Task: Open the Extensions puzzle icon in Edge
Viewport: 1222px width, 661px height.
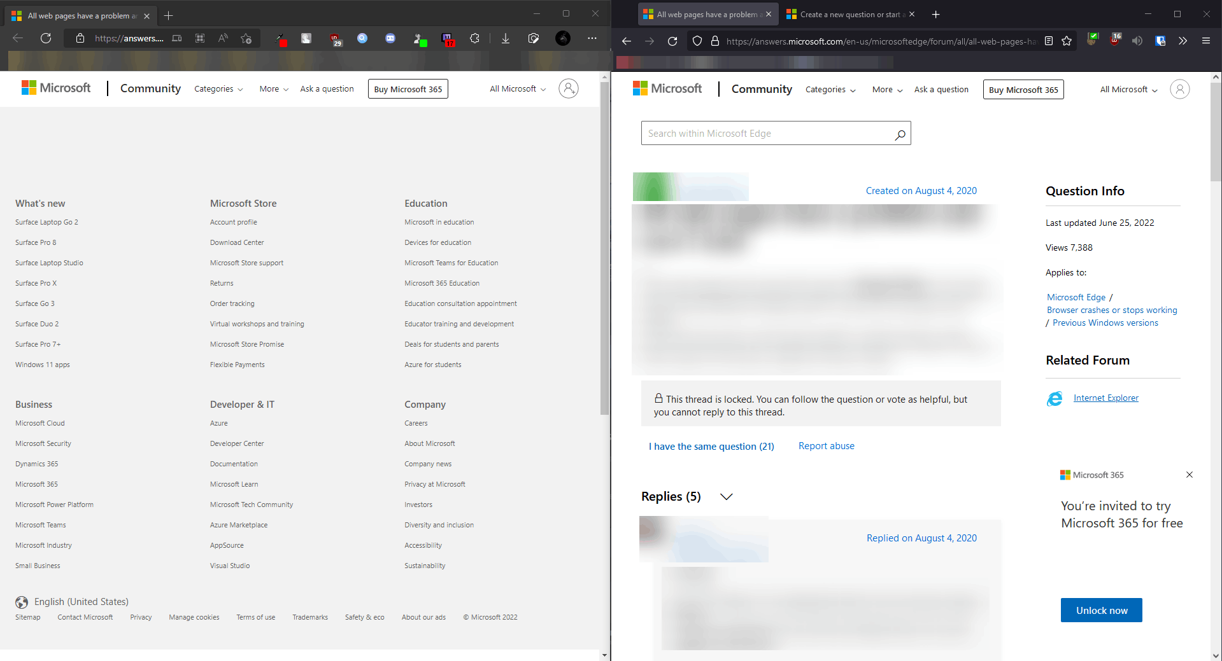Action: tap(475, 38)
